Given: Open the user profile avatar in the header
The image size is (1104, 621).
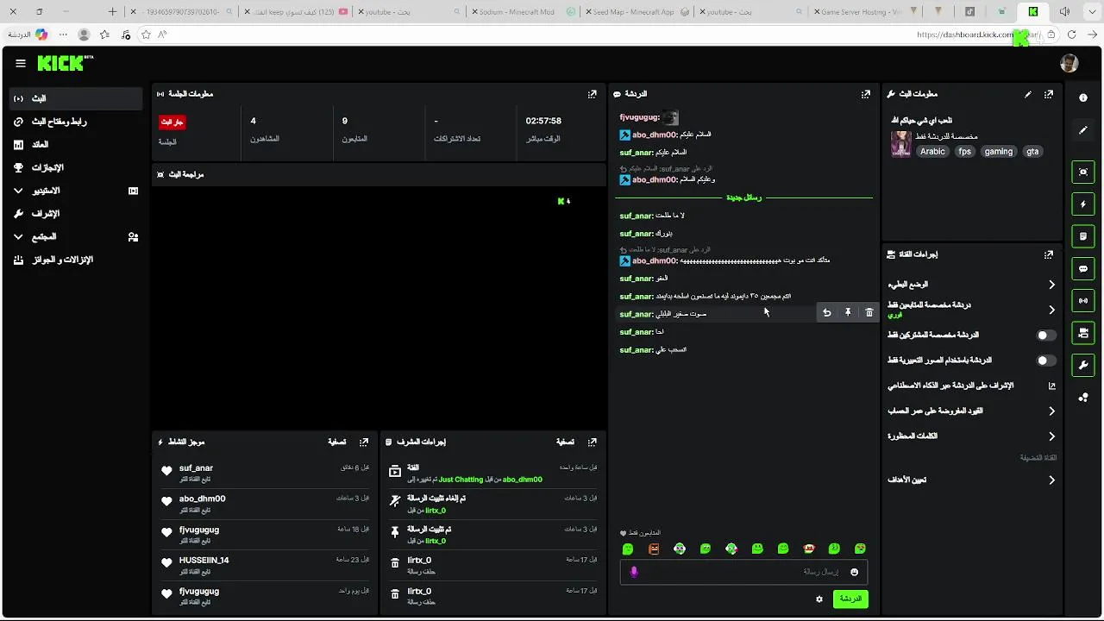Looking at the screenshot, I should coord(1069,63).
